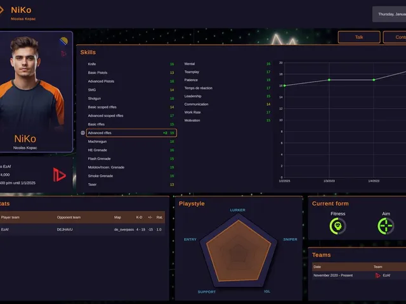Click the Basic rifles skill

(x=131, y=124)
